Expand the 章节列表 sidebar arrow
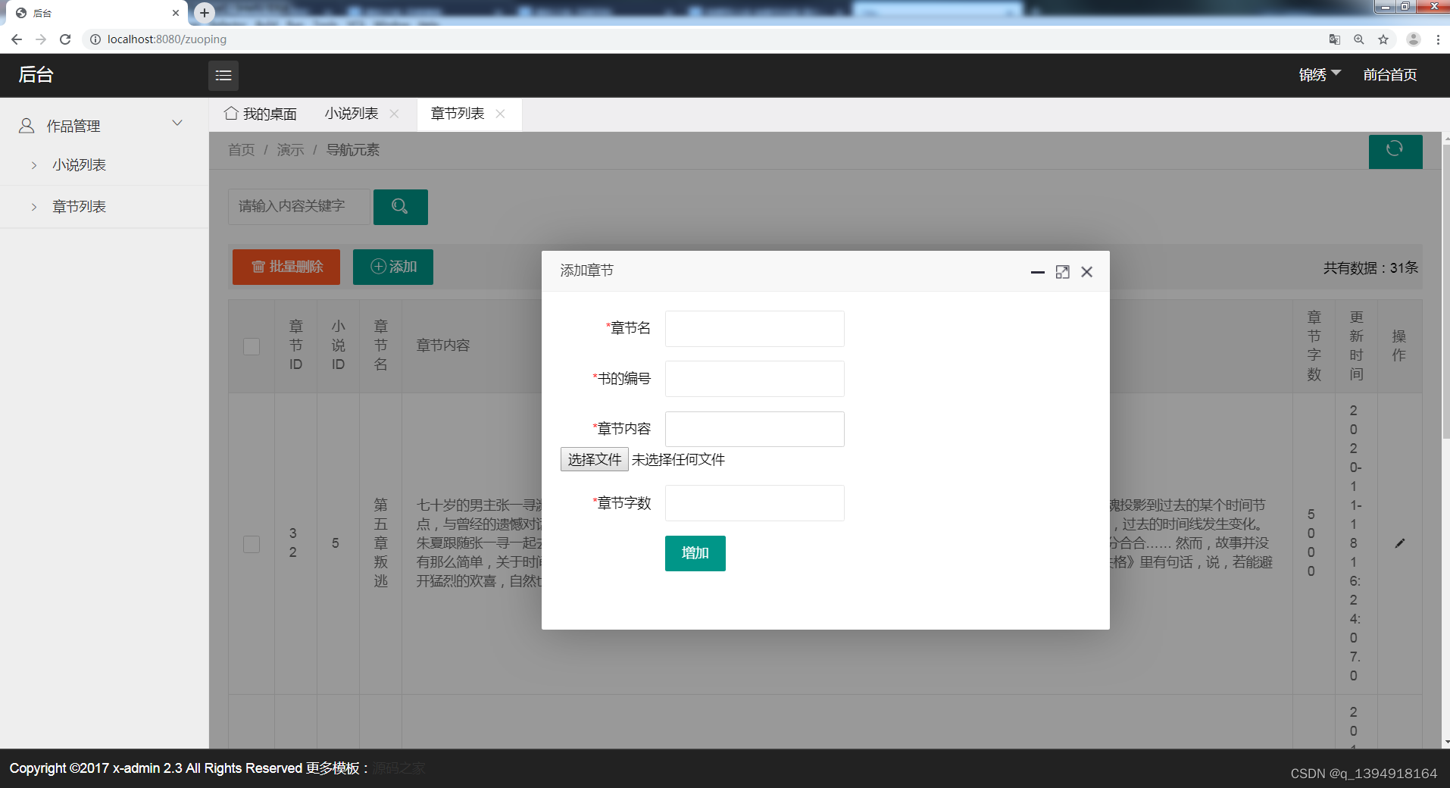The image size is (1450, 788). point(34,207)
